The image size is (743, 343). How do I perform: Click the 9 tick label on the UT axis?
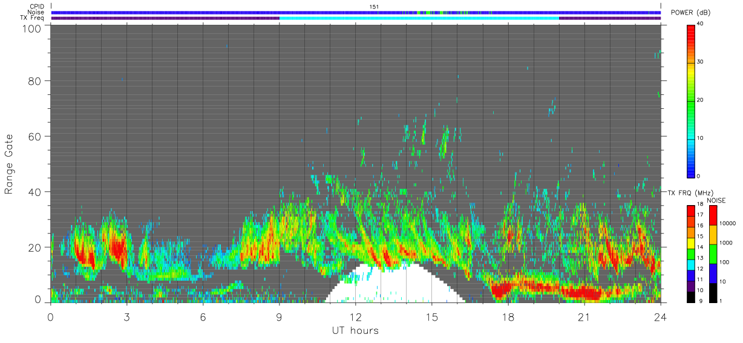click(x=280, y=317)
